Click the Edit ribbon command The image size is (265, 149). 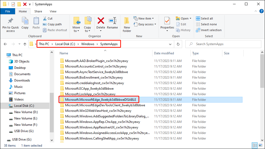pyautogui.click(x=181, y=24)
